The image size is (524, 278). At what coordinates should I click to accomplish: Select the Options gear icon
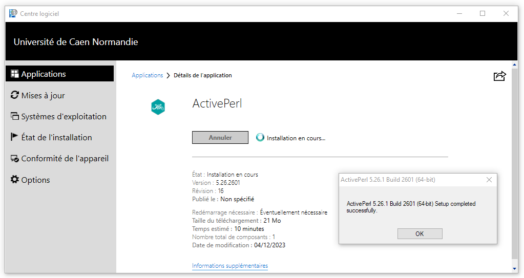(x=15, y=180)
